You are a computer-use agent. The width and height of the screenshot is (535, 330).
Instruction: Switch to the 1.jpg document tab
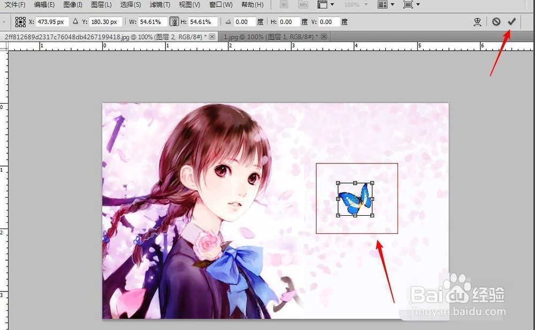[x=270, y=37]
